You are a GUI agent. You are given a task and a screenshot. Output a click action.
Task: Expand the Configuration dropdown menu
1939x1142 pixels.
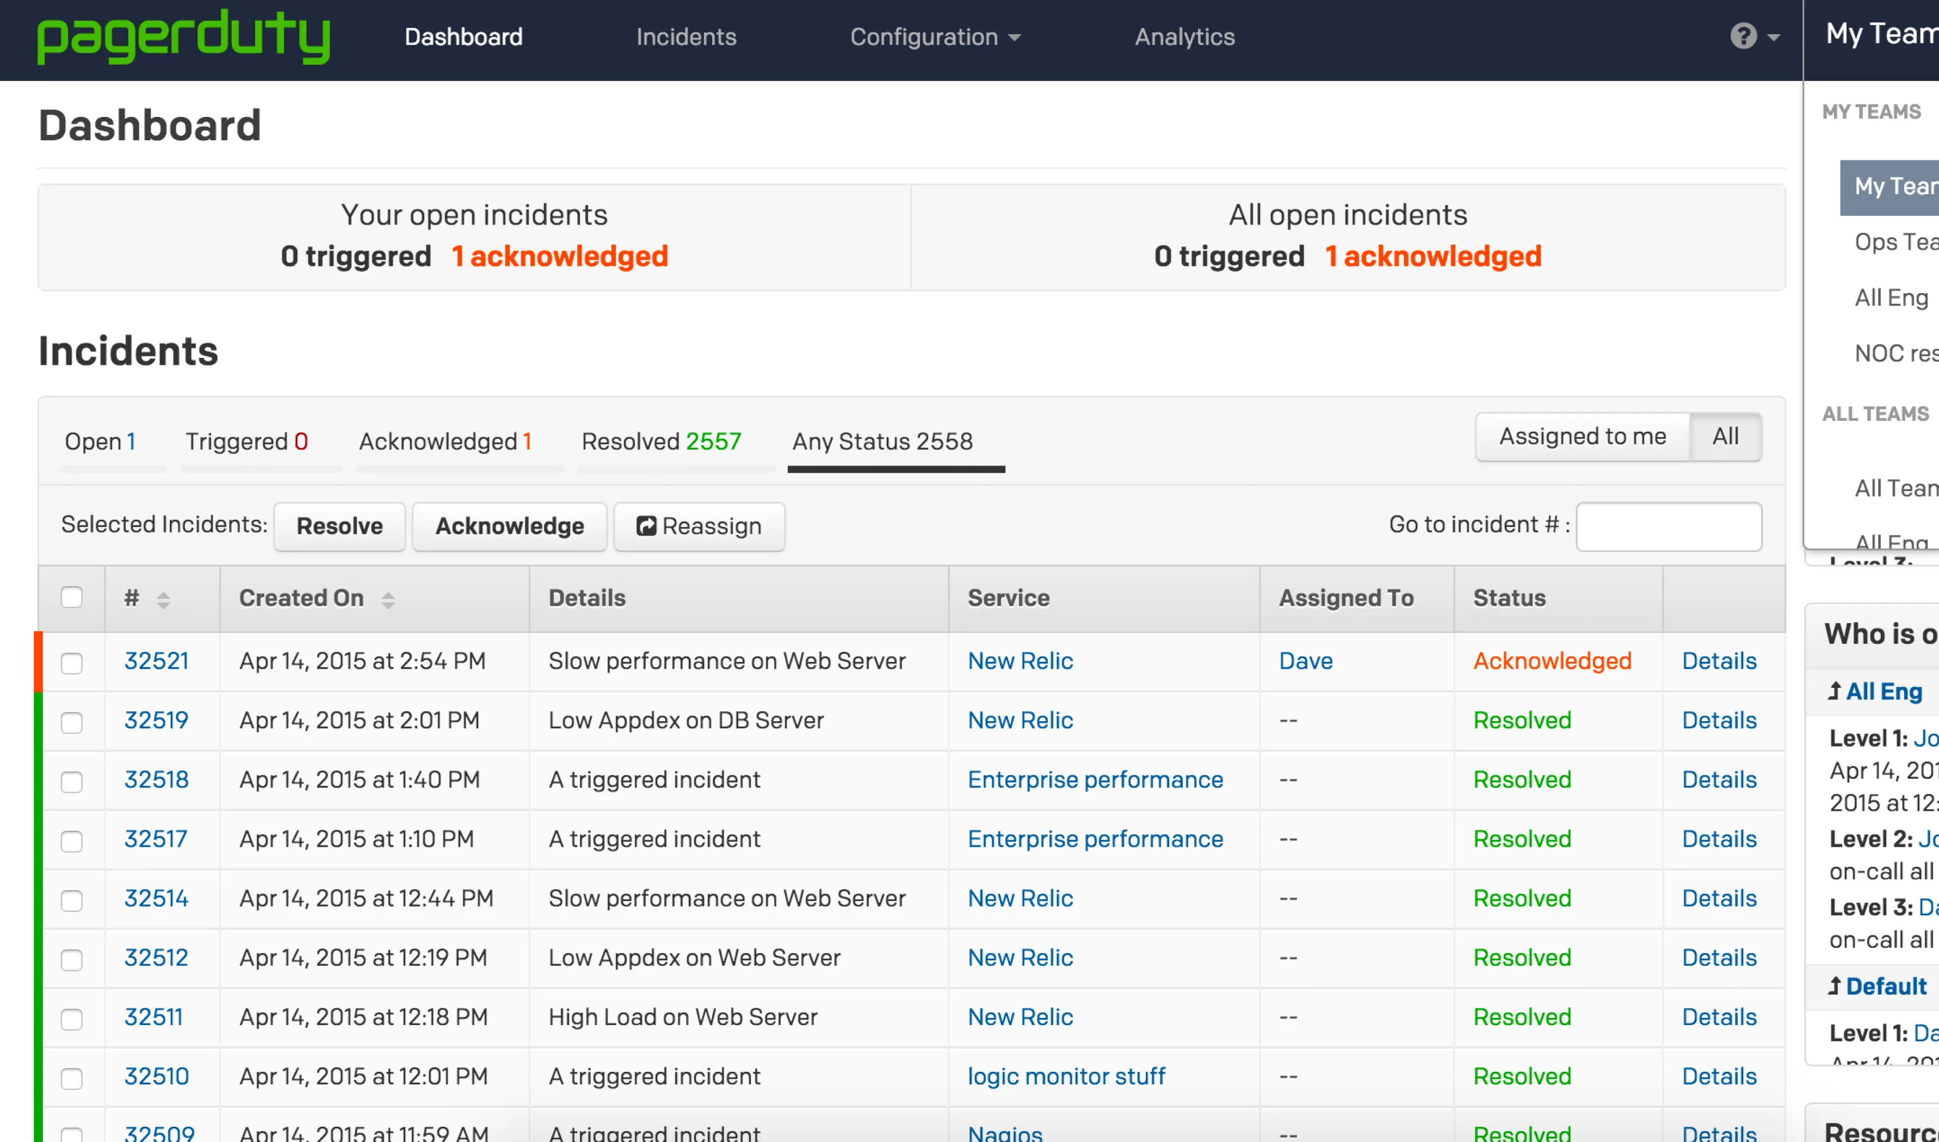pos(935,37)
